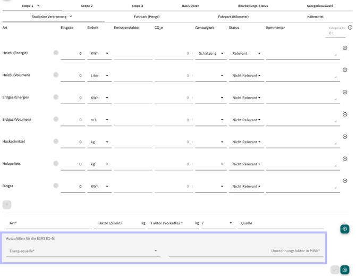Click the Faktor (direkt) input field
Image resolution: width=356 pixels, height=276 pixels.
tap(120, 223)
